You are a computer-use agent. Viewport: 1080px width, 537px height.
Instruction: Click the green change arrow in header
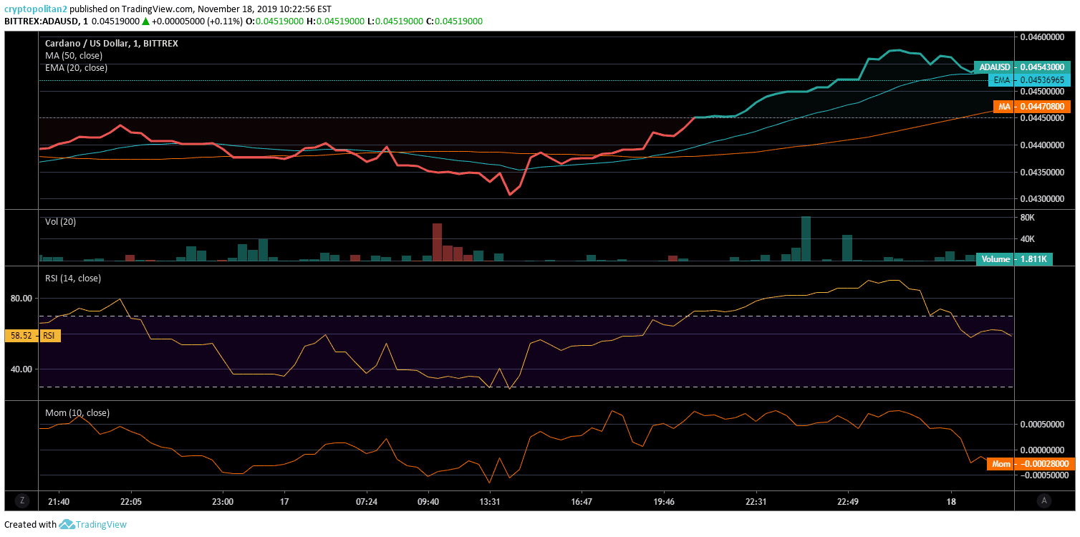145,21
